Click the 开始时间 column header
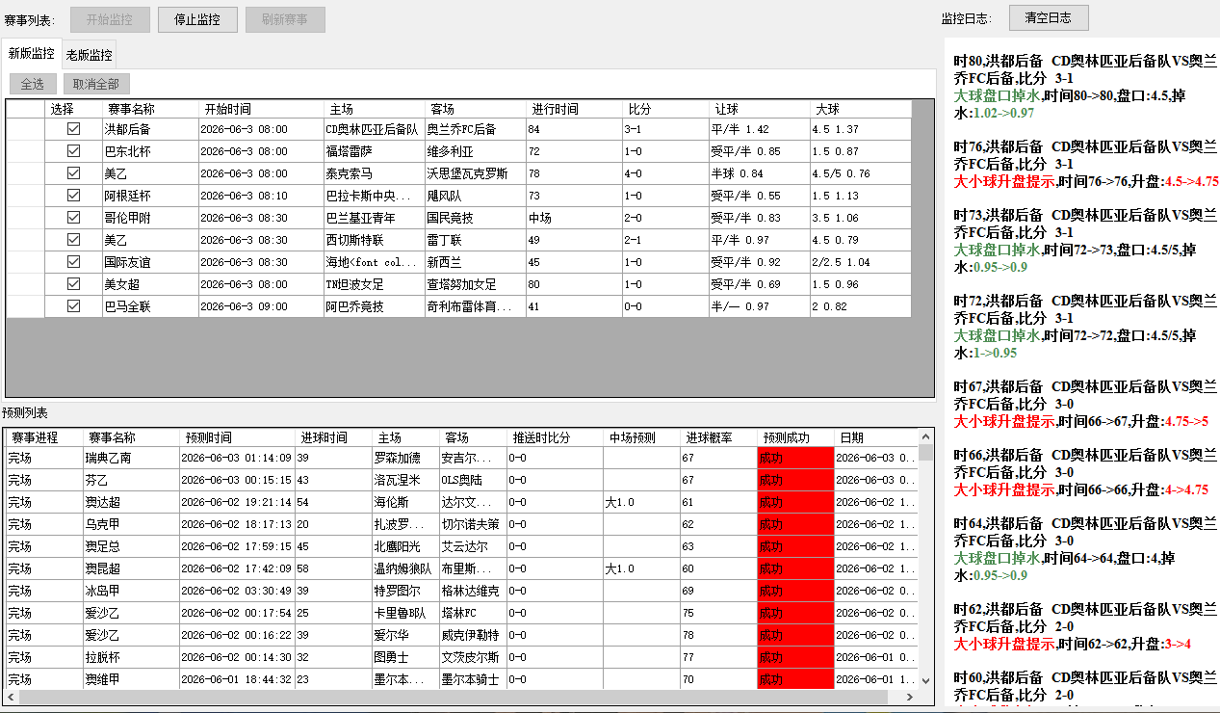This screenshot has height=713, width=1220. [x=261, y=109]
